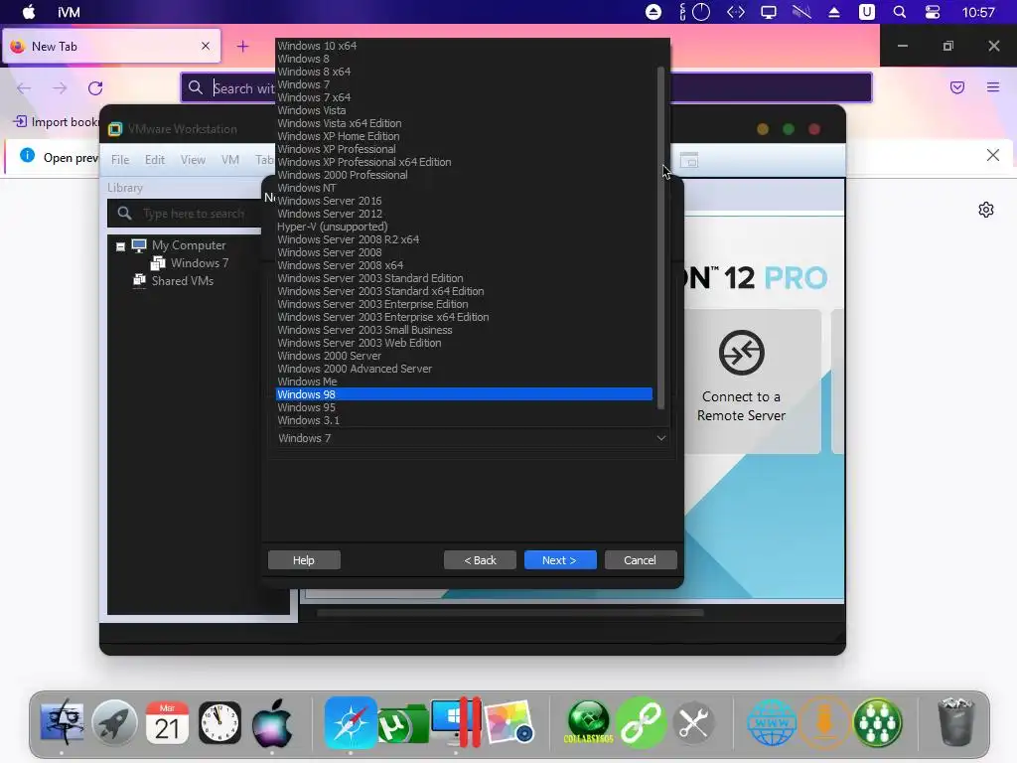This screenshot has height=763, width=1017.
Task: Select Windows XP Home Edition
Action: tap(465, 136)
